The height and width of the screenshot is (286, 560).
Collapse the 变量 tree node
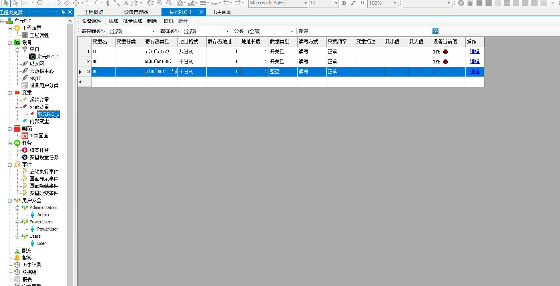tap(10, 93)
